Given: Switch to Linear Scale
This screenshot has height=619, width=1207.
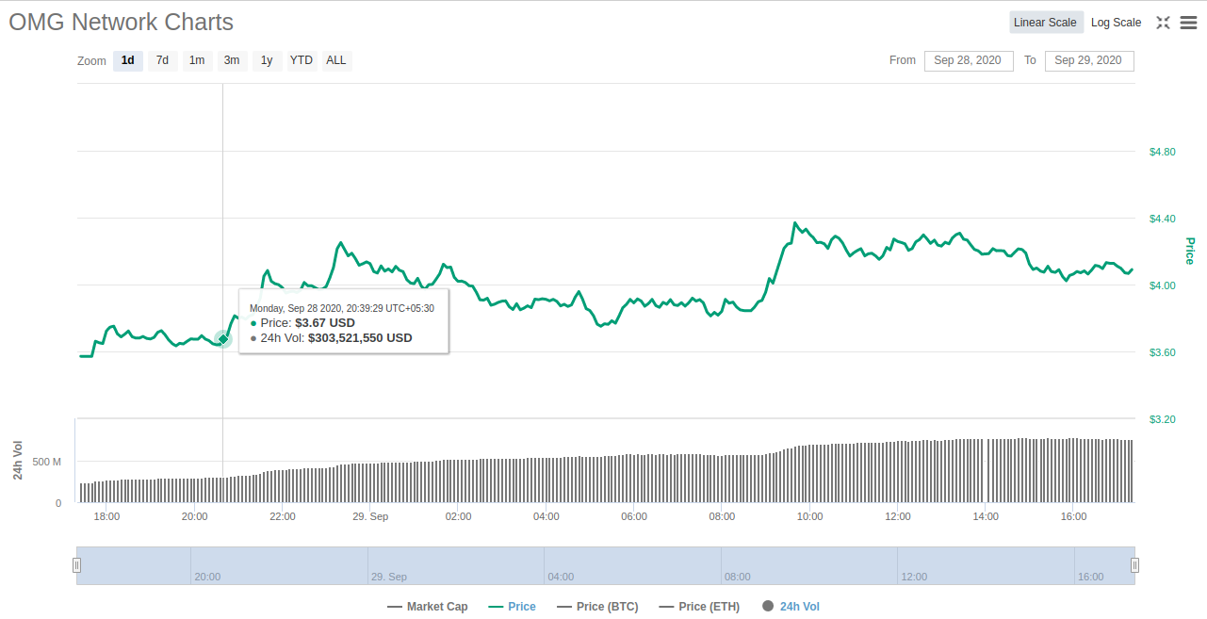Looking at the screenshot, I should click(1045, 23).
